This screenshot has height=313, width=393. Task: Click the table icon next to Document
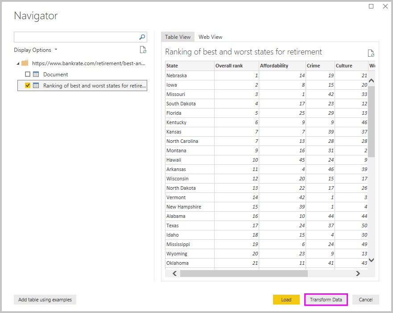(36, 75)
